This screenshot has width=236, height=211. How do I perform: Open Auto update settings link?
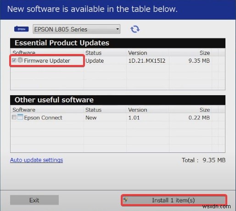click(36, 160)
